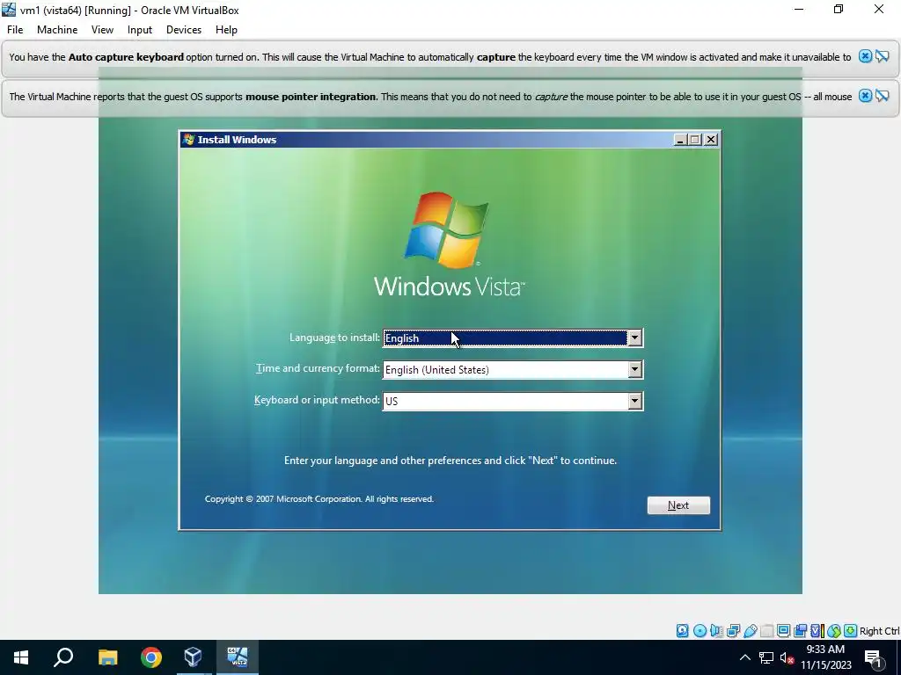Viewport: 901px width, 675px height.
Task: Open taskbar Search
Action: (x=63, y=657)
